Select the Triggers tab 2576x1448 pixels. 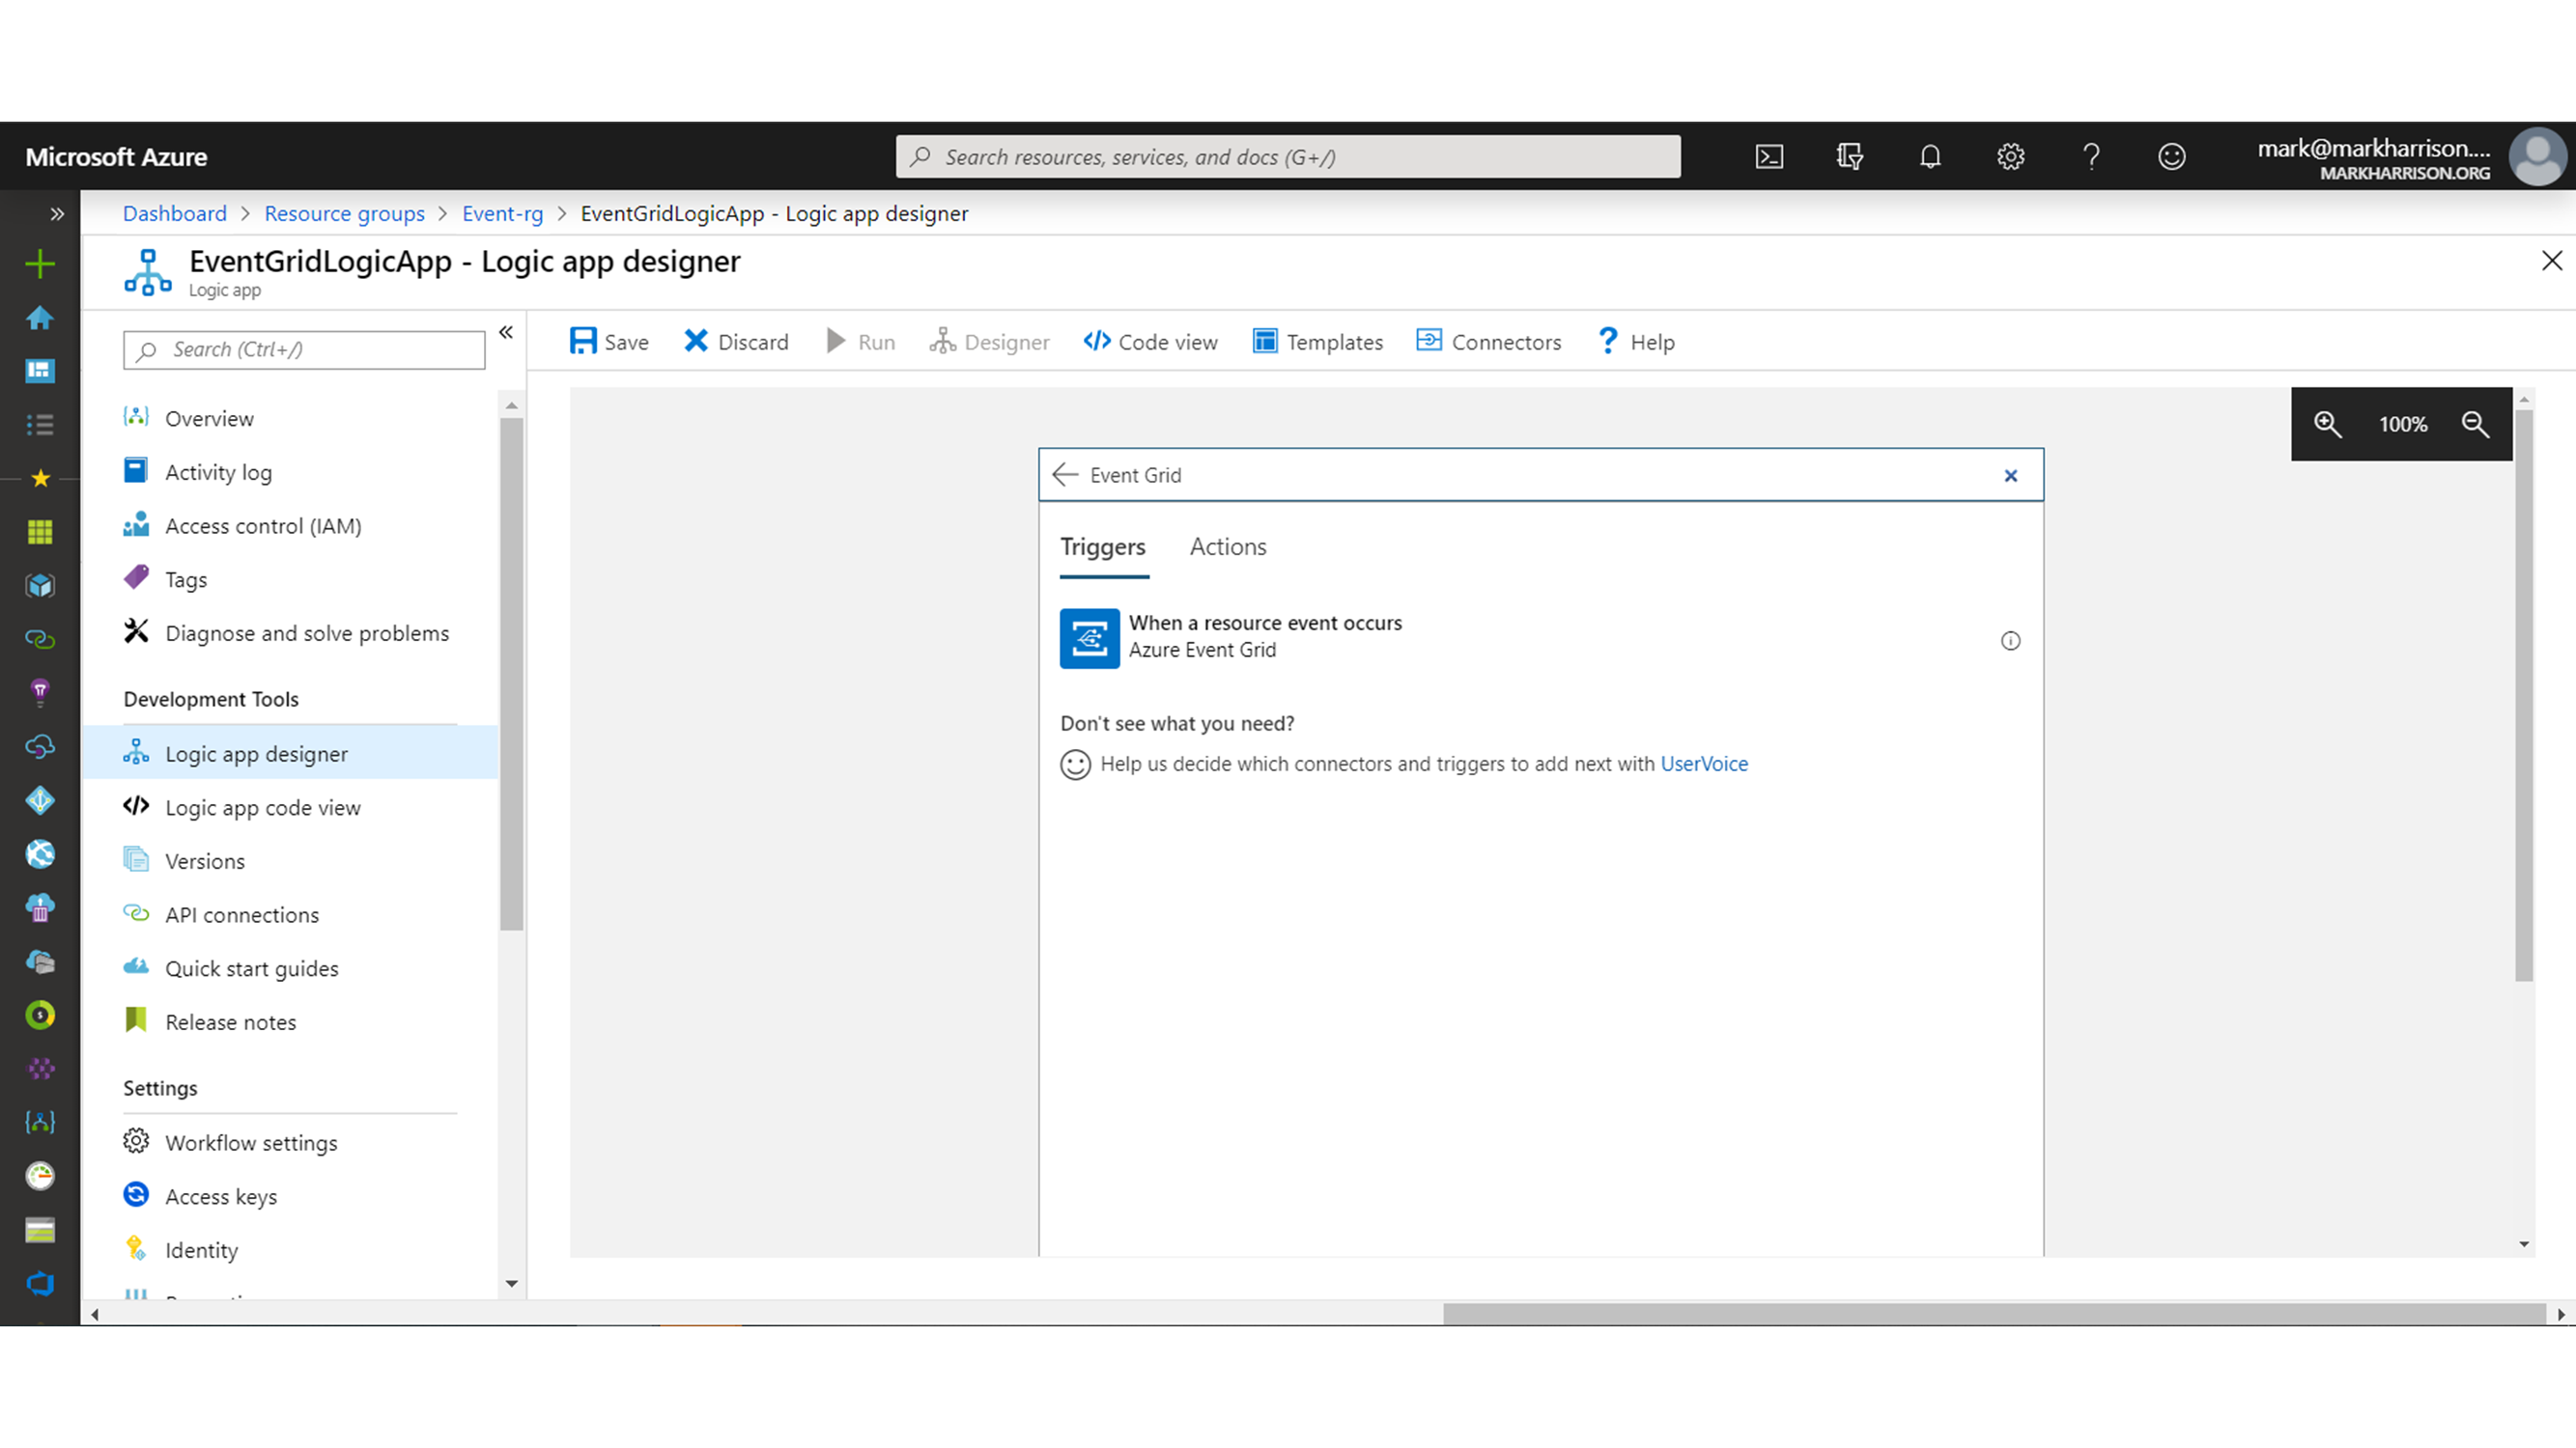(x=1102, y=546)
